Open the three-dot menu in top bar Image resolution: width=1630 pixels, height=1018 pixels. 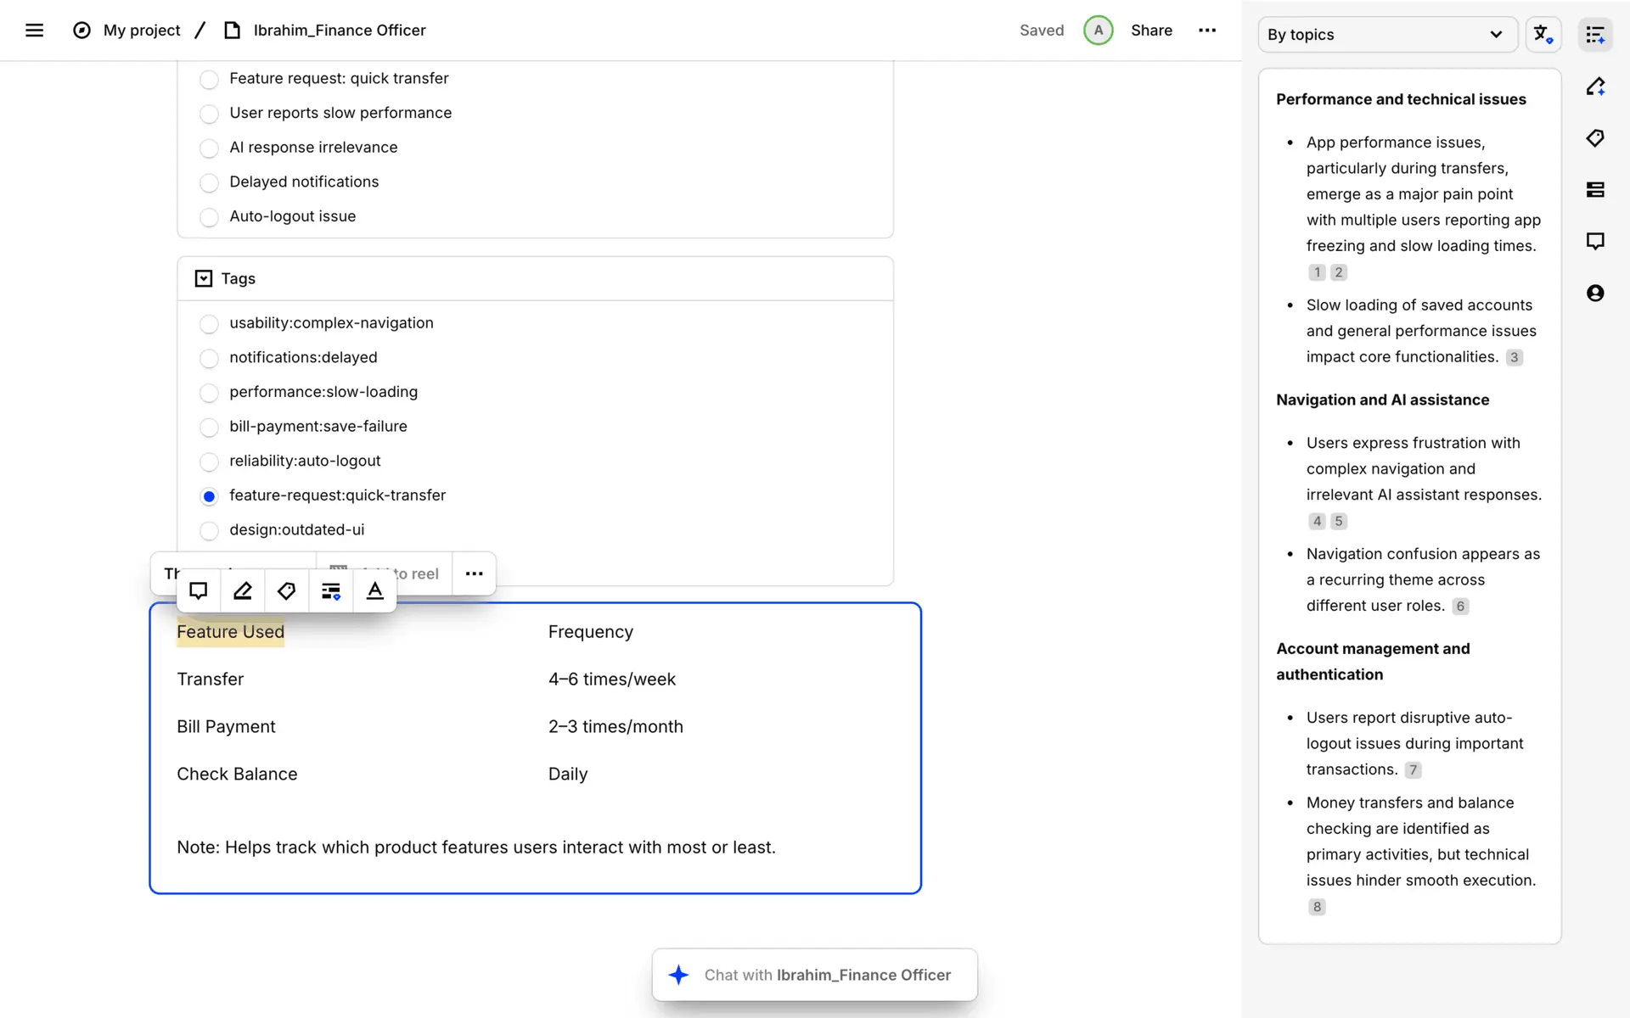coord(1206,31)
